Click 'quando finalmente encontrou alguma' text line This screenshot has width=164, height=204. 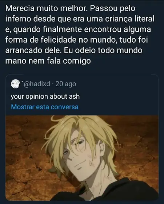point(82,30)
